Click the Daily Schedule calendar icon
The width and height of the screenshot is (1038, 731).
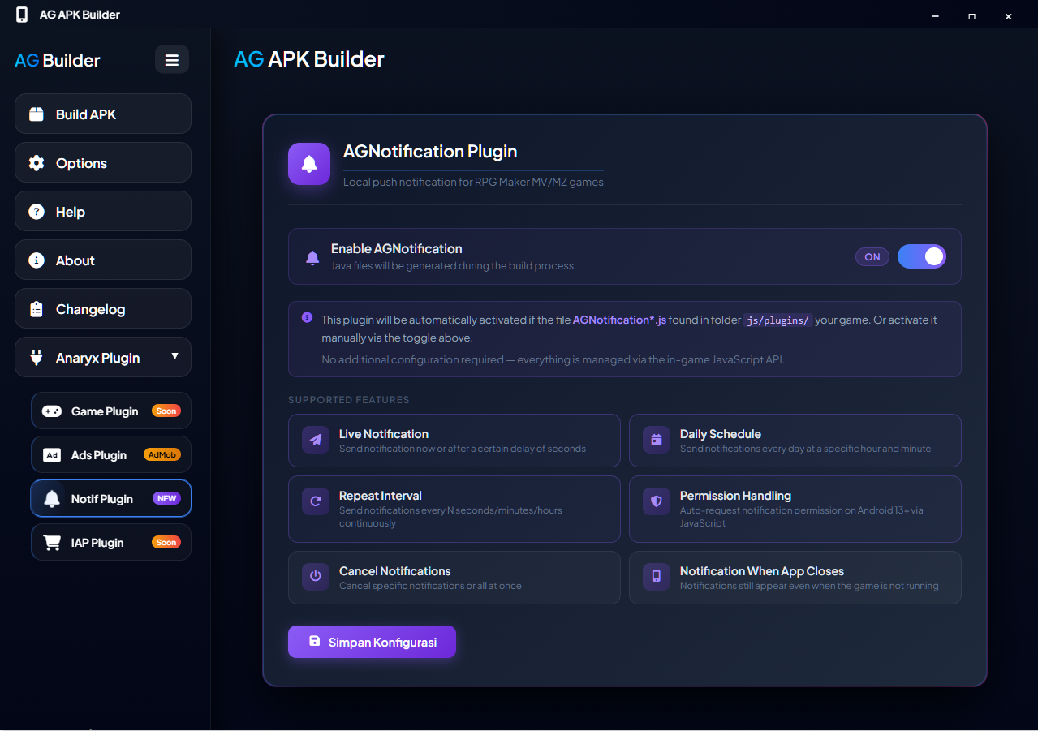[x=657, y=440]
